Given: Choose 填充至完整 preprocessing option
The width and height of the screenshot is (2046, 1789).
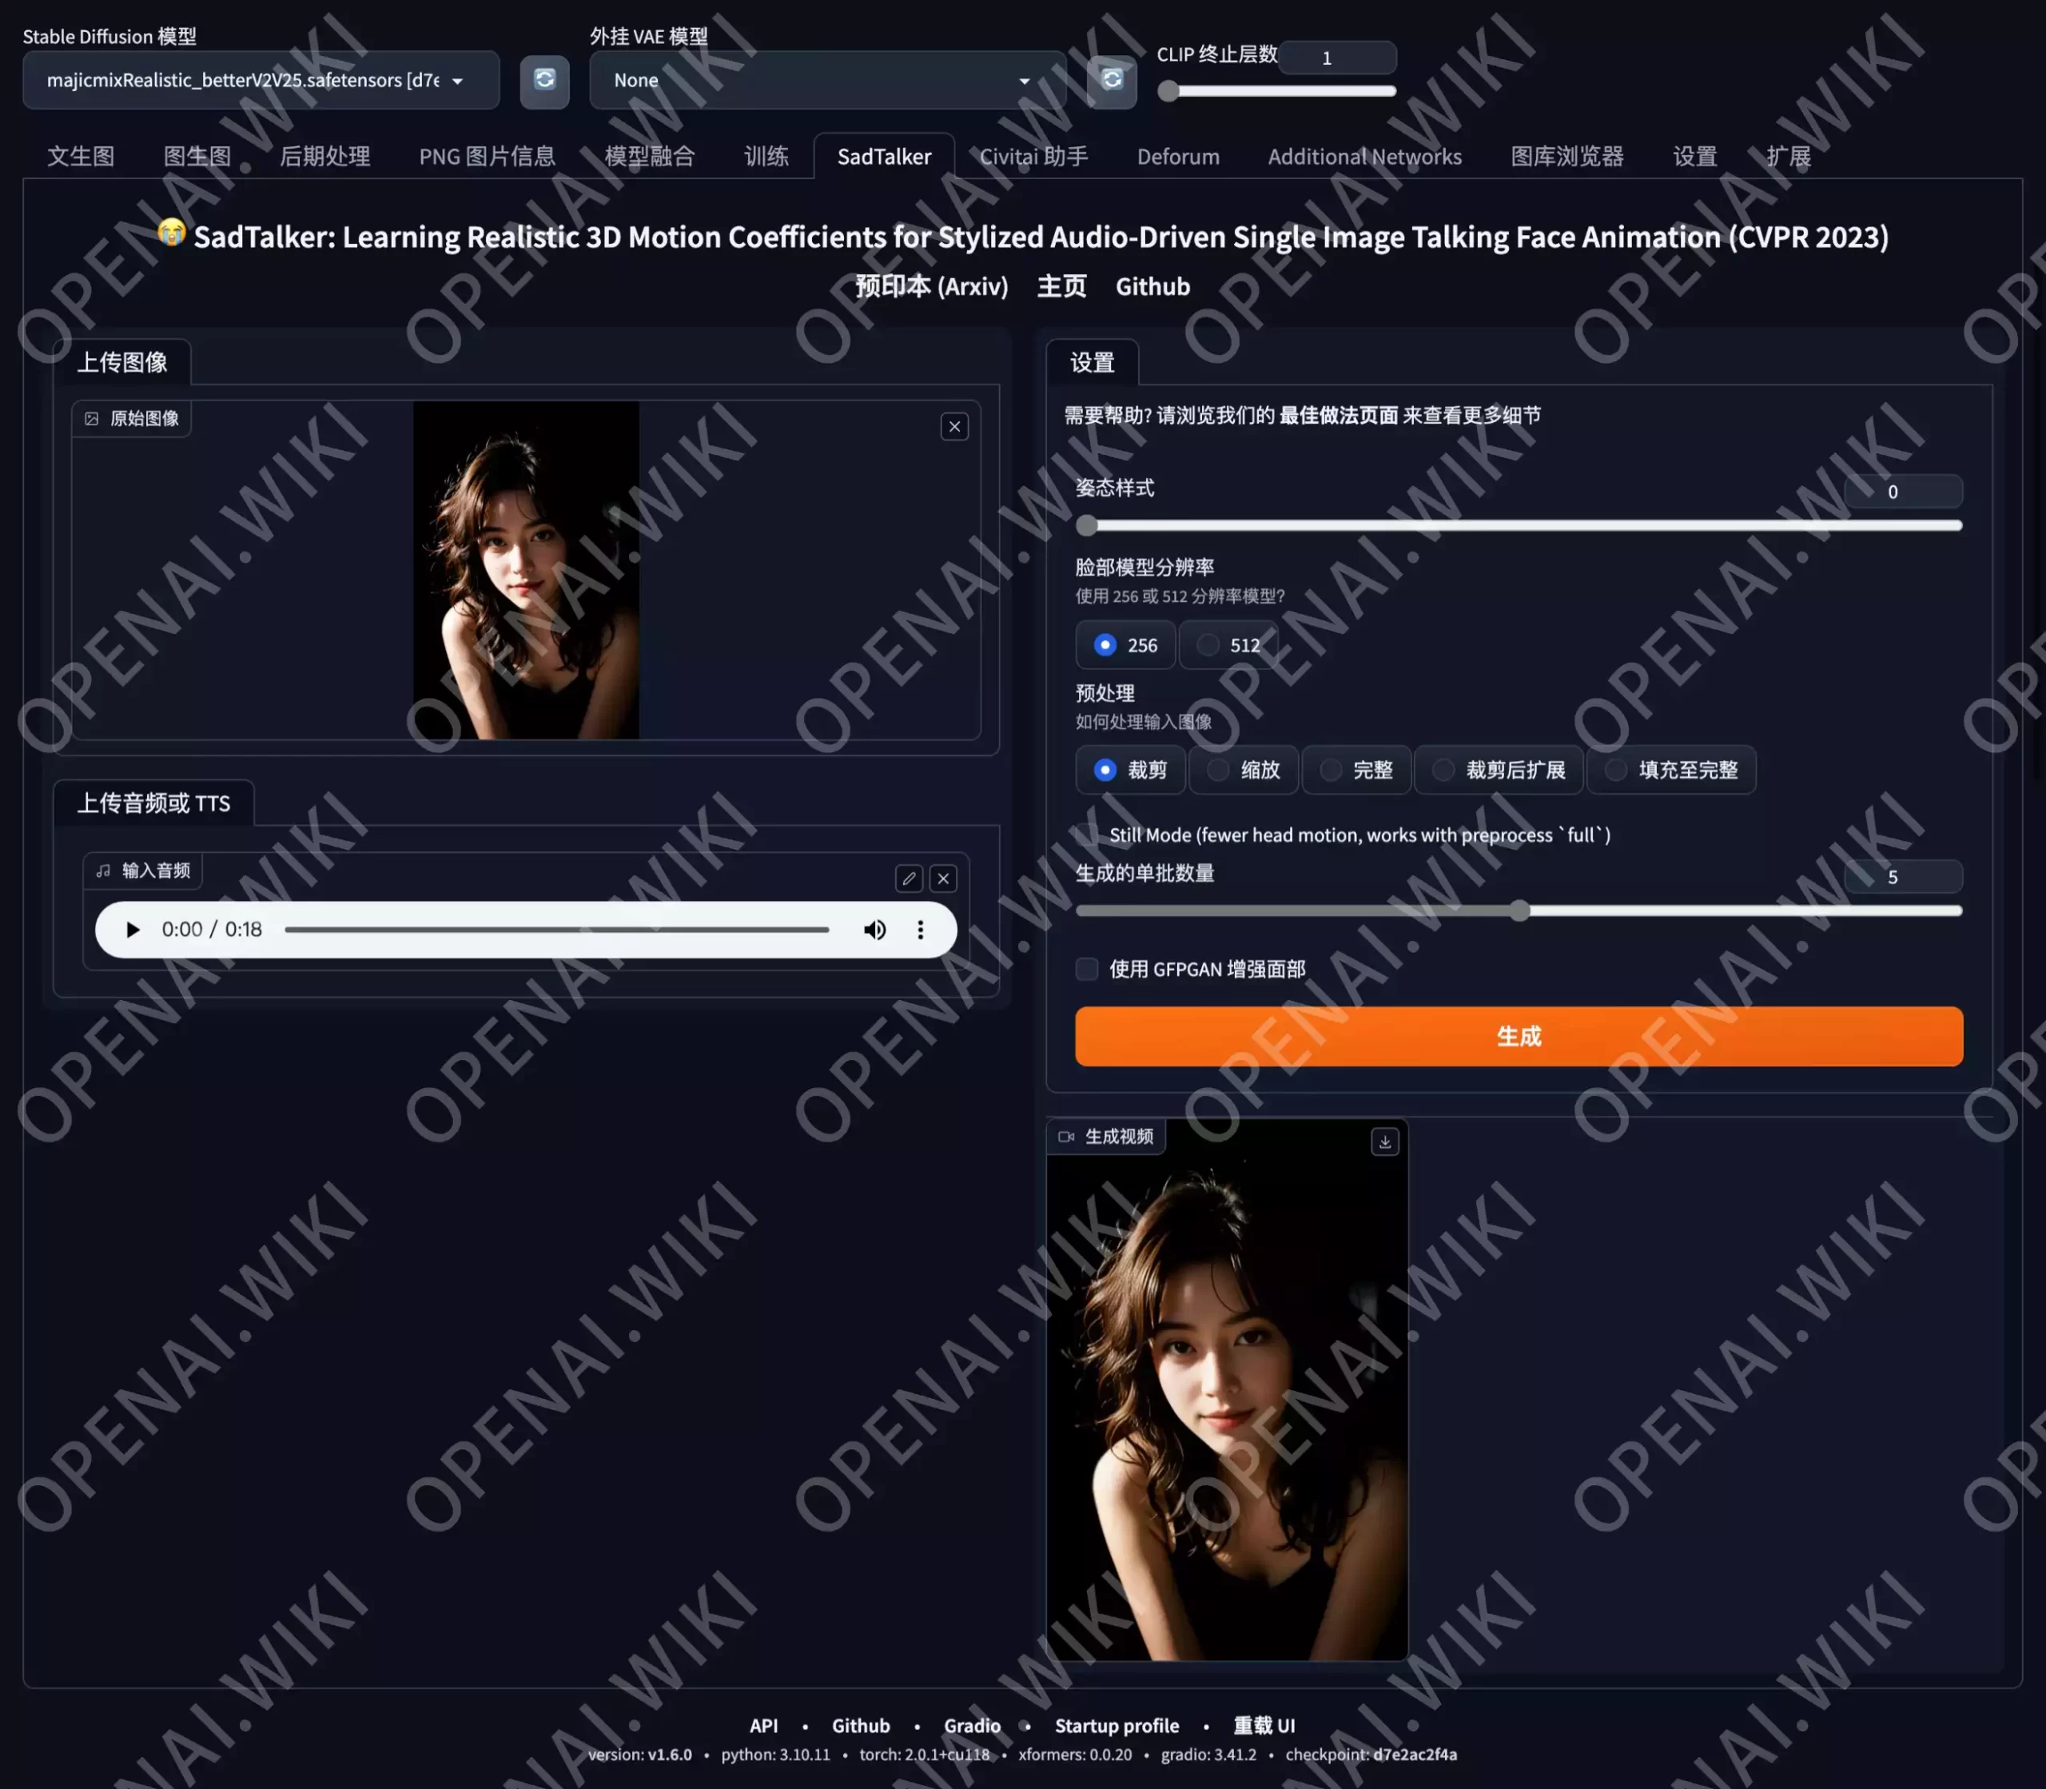Looking at the screenshot, I should [x=1672, y=770].
